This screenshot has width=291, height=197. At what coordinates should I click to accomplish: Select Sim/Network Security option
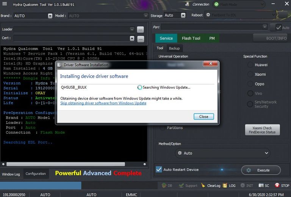250,104
